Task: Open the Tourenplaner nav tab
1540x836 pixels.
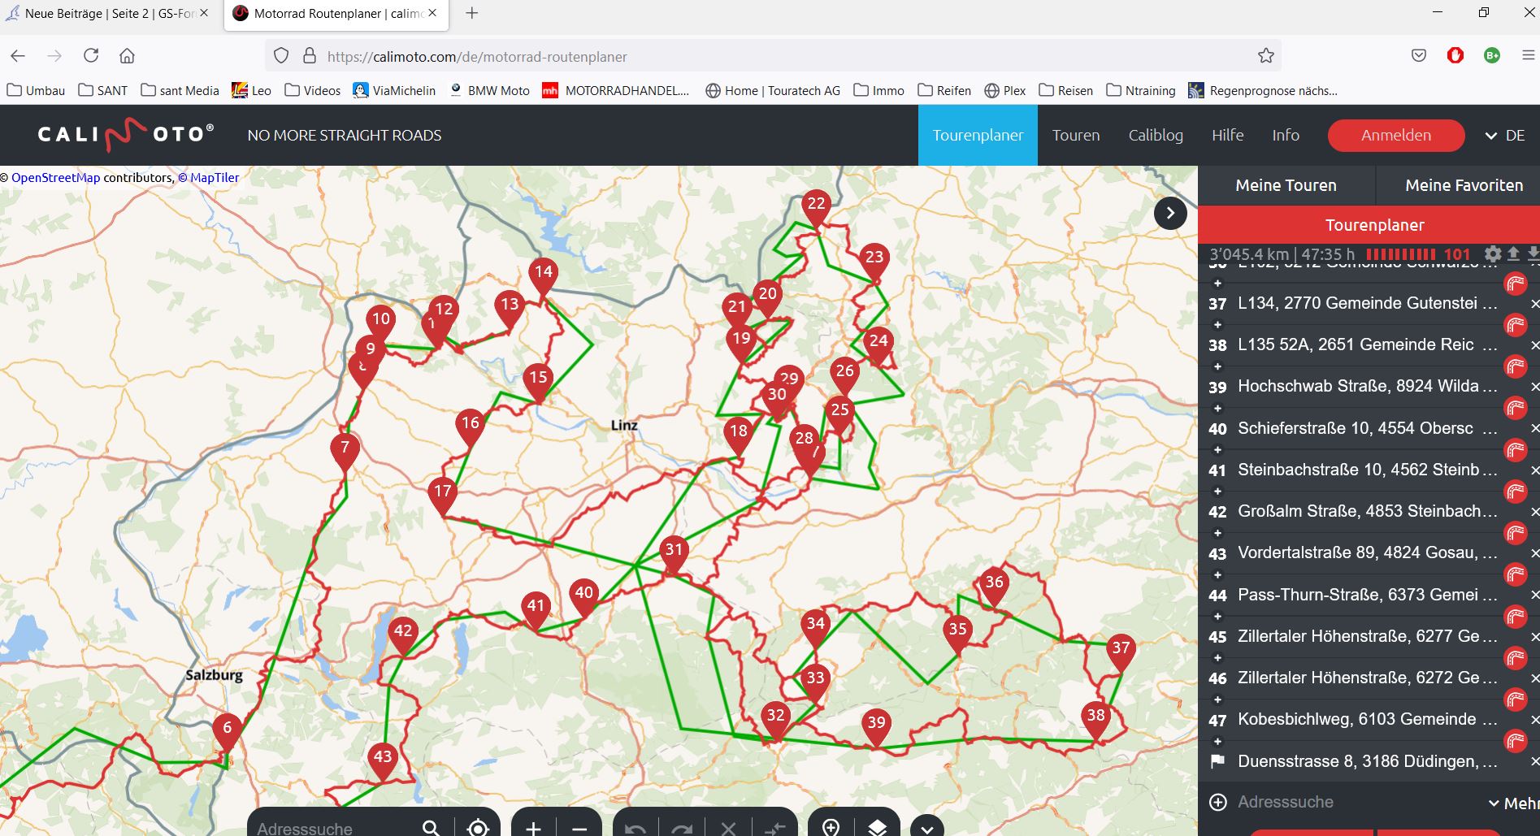Action: [978, 136]
